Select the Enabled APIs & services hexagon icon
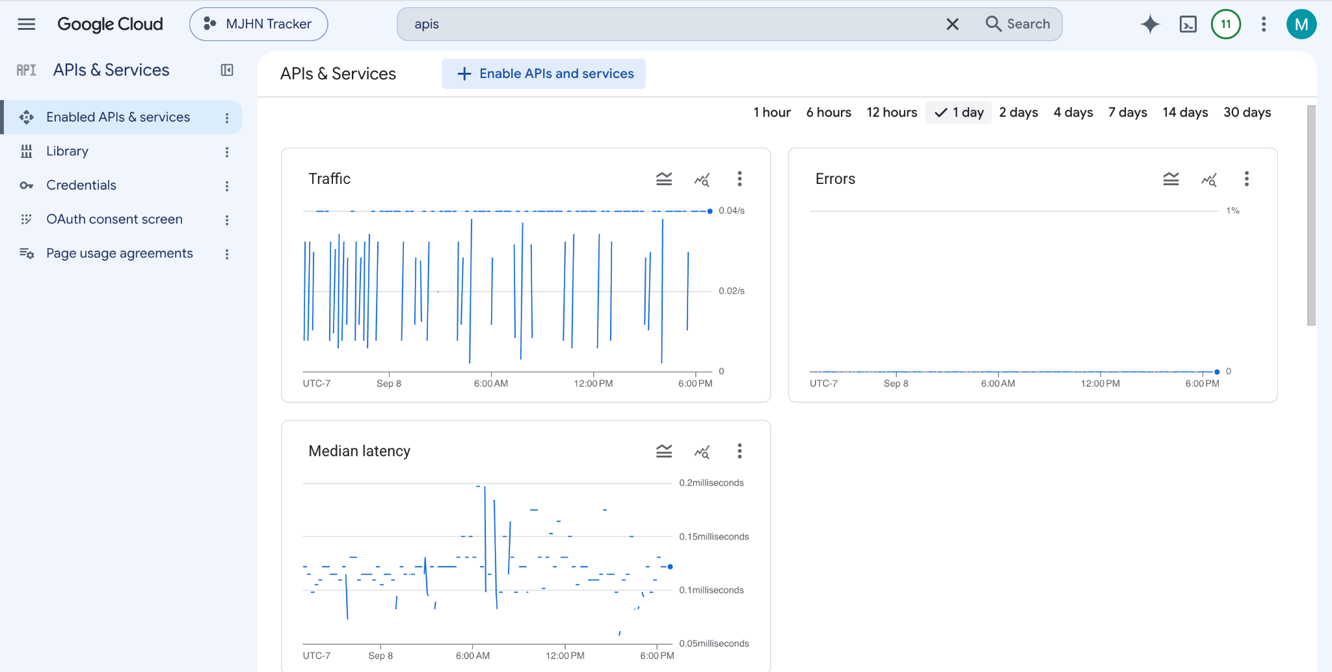This screenshot has height=672, width=1332. 26,117
